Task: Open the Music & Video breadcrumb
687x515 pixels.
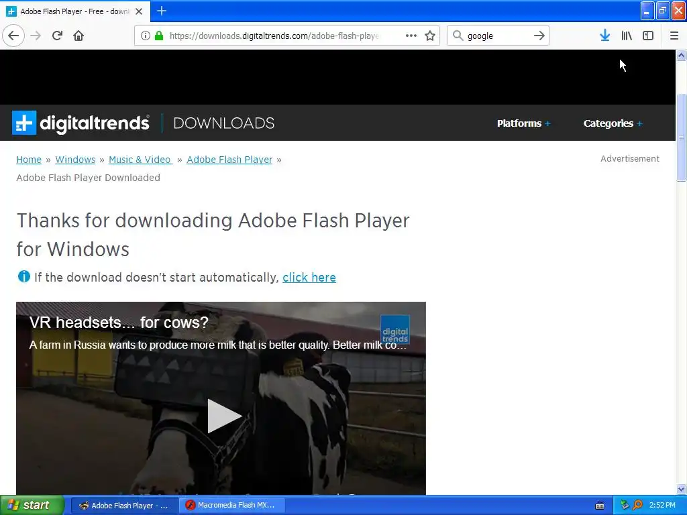Action: coord(140,160)
